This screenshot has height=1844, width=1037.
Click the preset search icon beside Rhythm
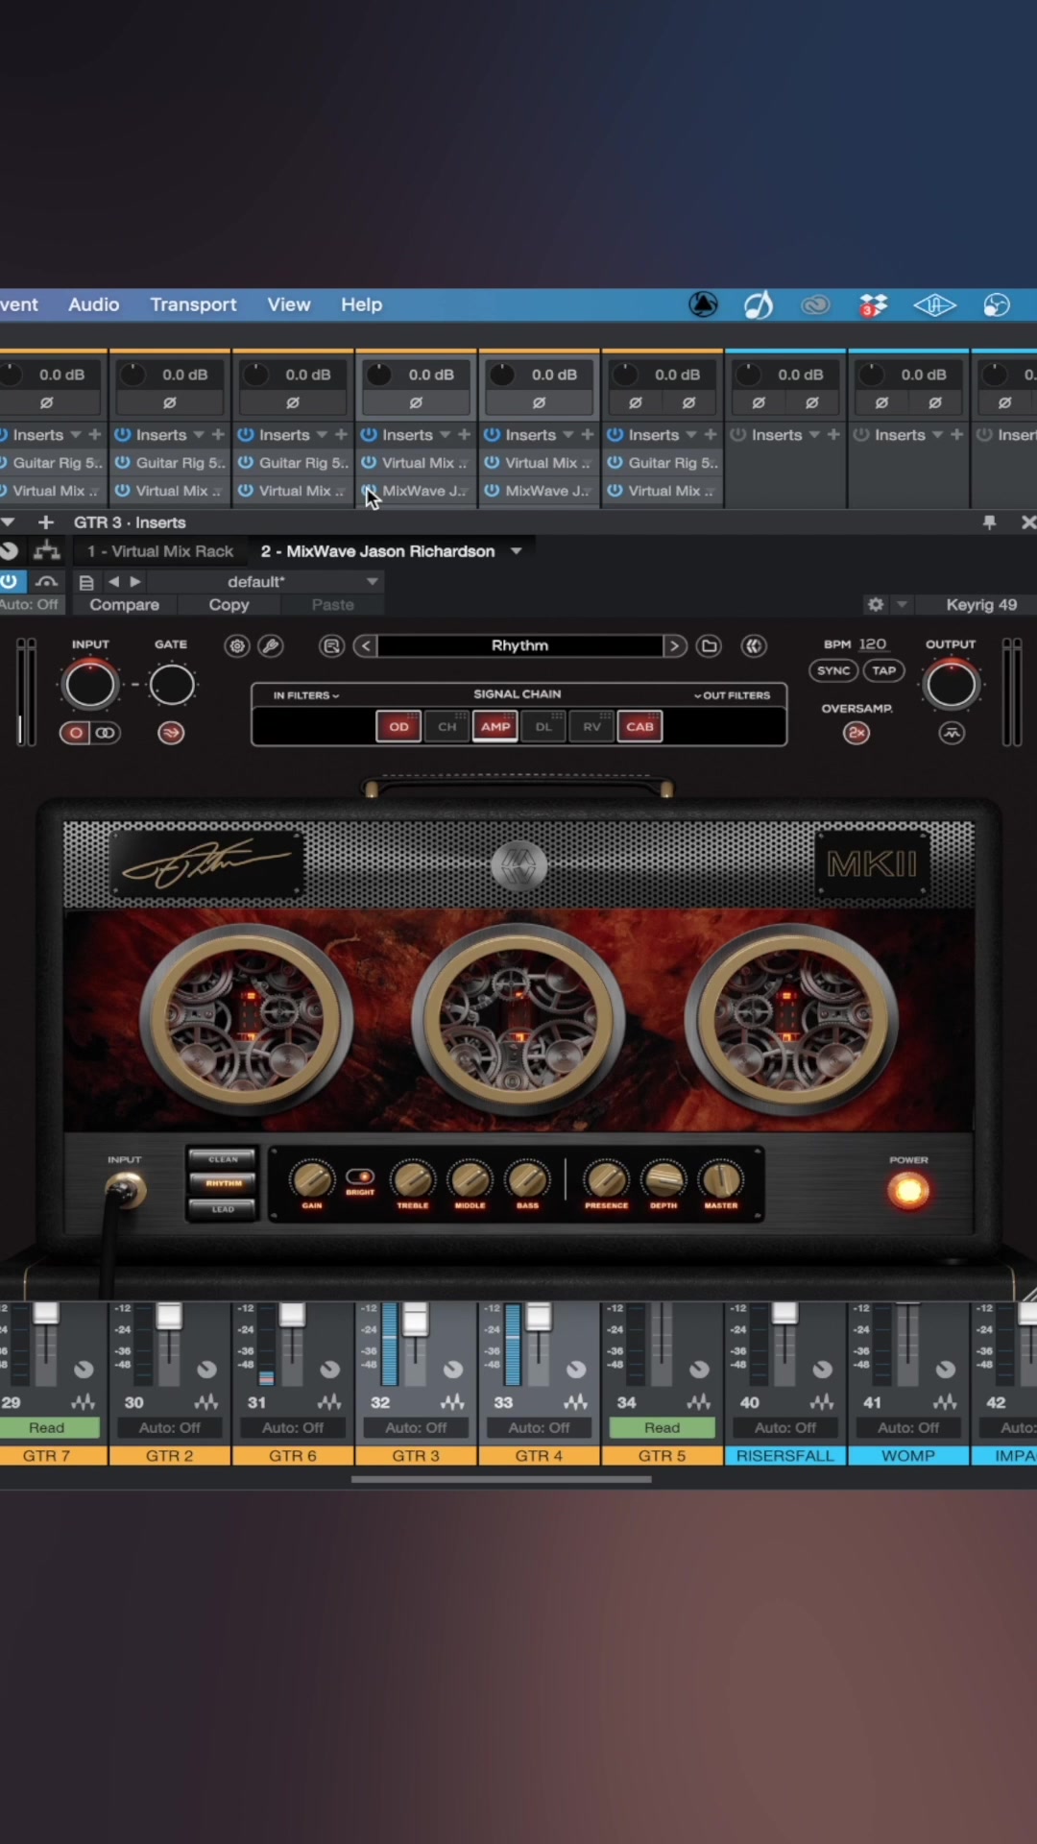click(331, 646)
